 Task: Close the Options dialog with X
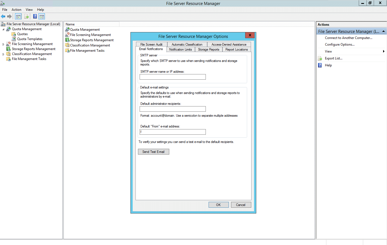click(x=250, y=35)
